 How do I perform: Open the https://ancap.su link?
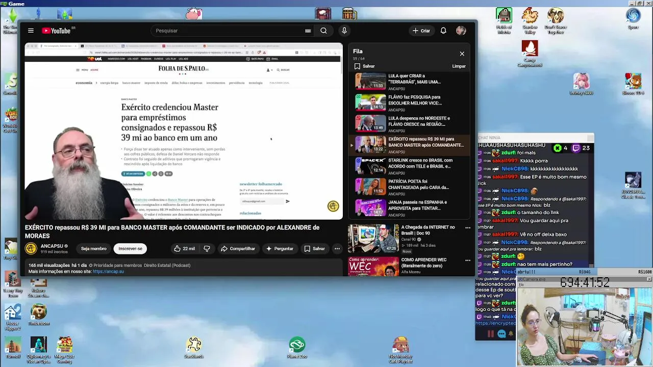click(108, 272)
